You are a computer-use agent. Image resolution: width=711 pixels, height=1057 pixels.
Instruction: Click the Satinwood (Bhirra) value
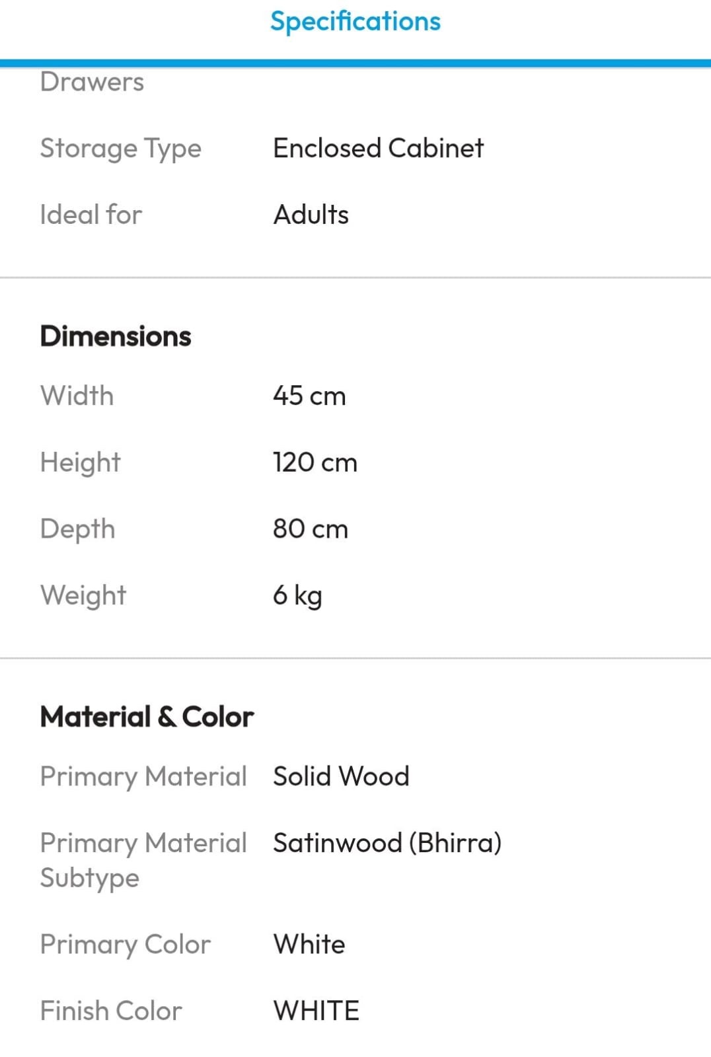387,843
